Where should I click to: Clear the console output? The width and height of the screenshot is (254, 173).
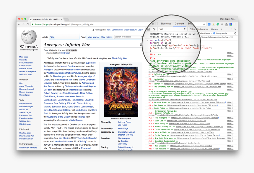[x=154, y=29]
